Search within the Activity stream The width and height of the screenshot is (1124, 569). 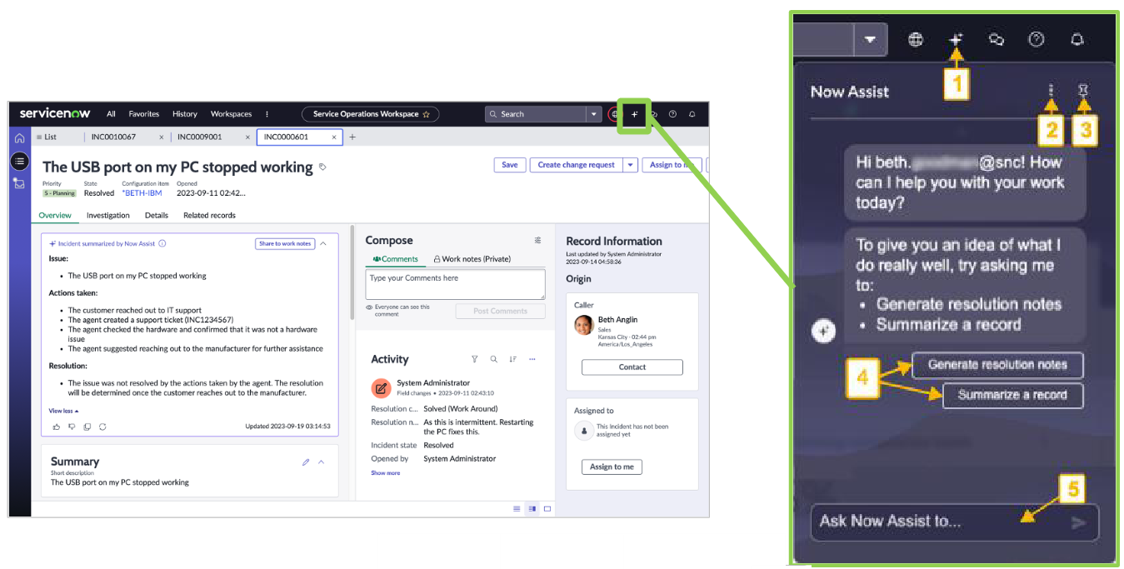494,359
